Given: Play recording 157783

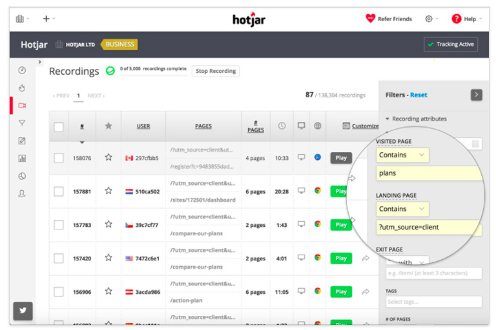Looking at the screenshot, I should point(341,225).
